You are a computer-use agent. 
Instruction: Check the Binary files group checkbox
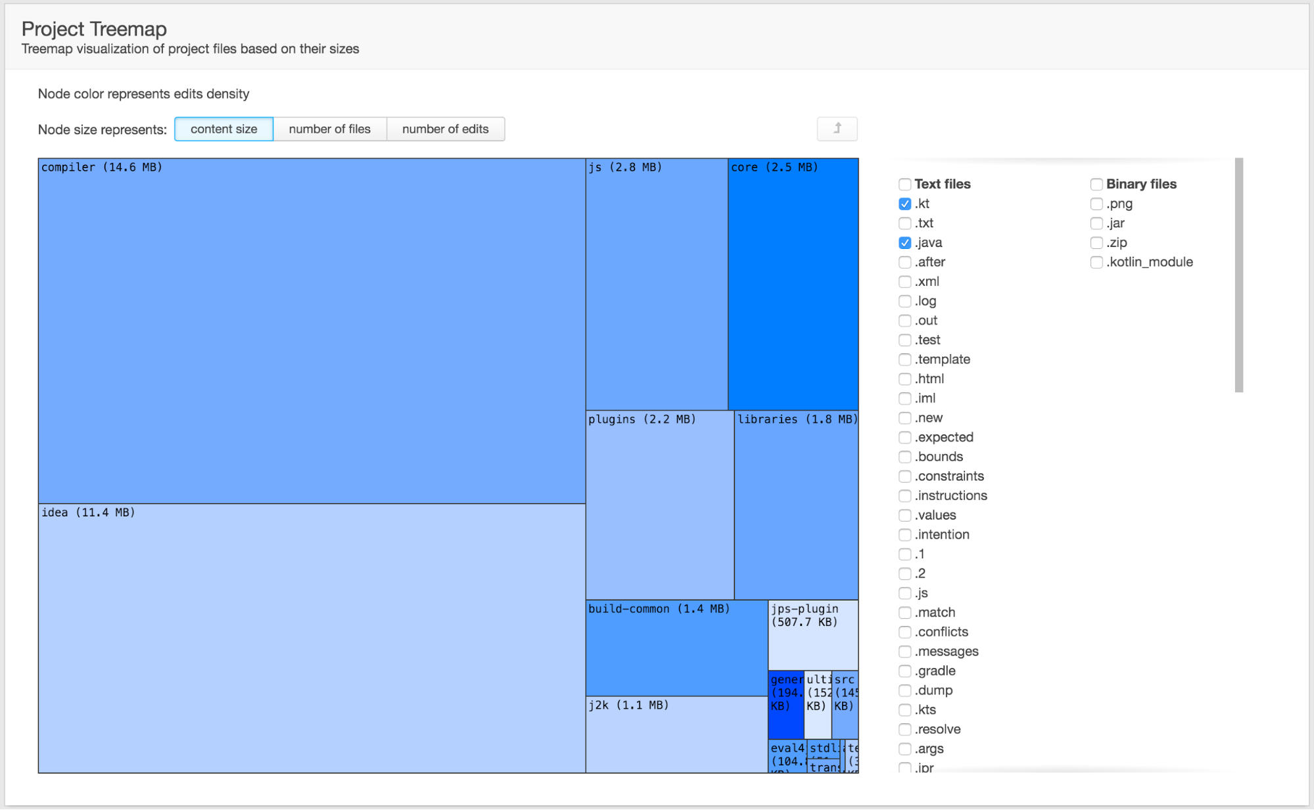tap(1096, 185)
